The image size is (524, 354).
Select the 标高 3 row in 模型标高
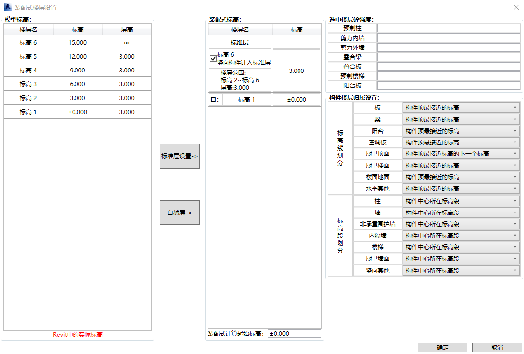(77, 84)
